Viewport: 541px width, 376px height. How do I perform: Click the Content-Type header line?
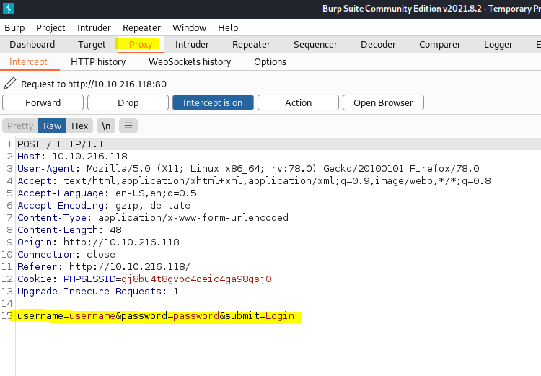click(x=153, y=217)
